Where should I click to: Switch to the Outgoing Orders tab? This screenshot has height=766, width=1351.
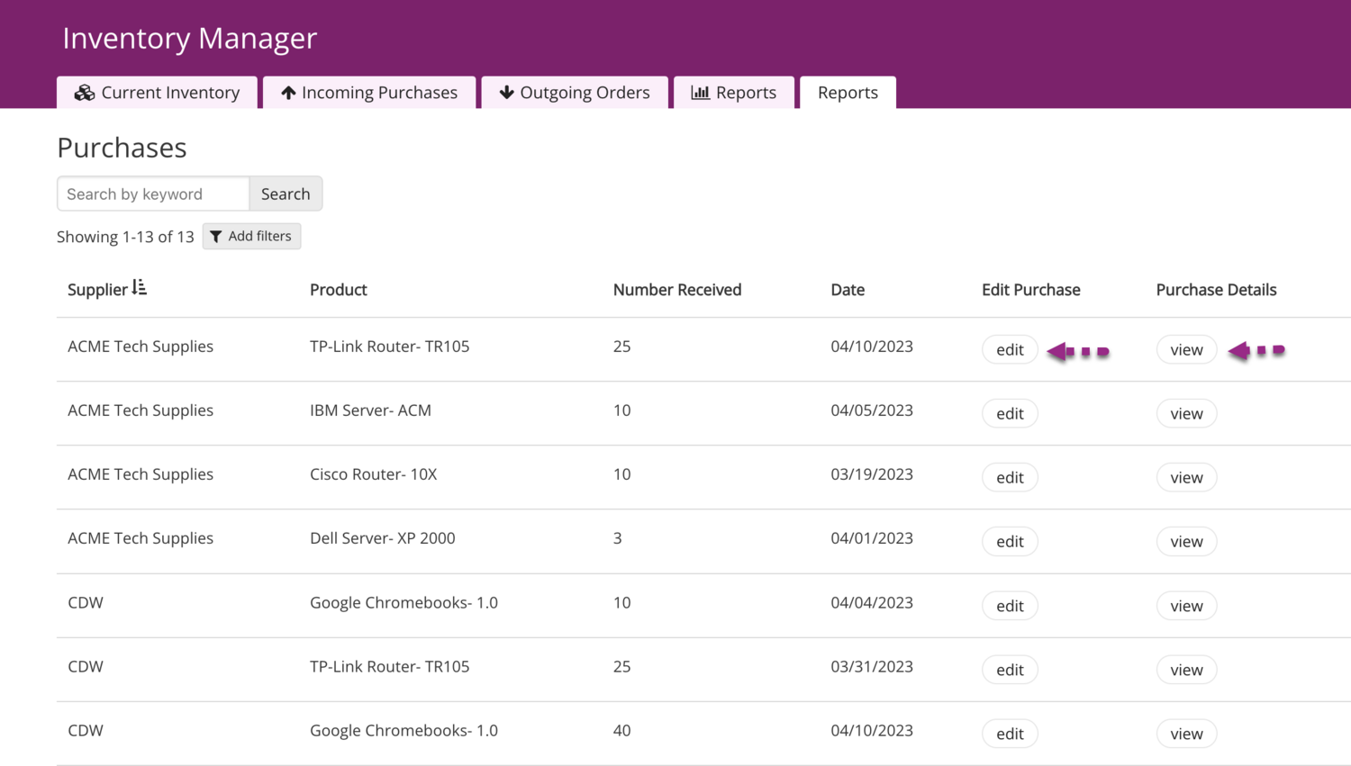pos(575,93)
